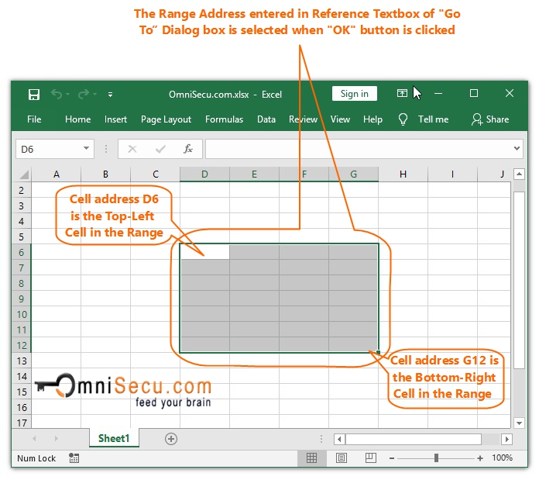This screenshot has width=539, height=480.
Task: Open the File menu tab
Action: 34,119
